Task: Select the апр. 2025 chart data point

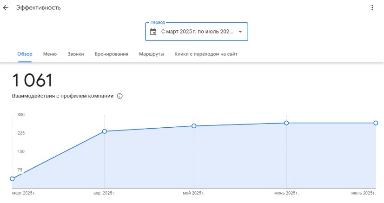Action: point(104,131)
